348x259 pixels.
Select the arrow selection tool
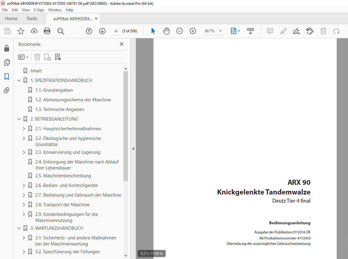point(153,31)
